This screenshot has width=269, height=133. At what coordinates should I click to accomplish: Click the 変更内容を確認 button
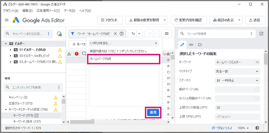(x=189, y=20)
